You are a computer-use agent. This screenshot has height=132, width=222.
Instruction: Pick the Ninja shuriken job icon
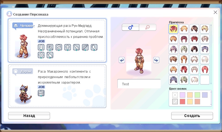click(41, 55)
